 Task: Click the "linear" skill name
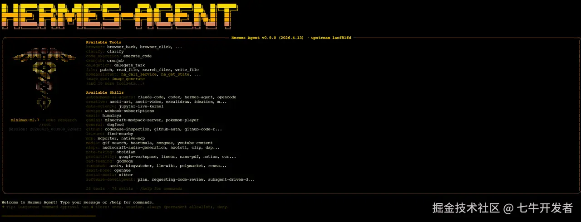[168, 156]
